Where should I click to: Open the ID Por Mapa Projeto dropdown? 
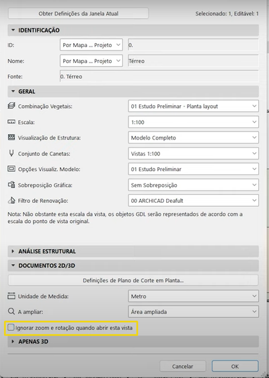91,45
